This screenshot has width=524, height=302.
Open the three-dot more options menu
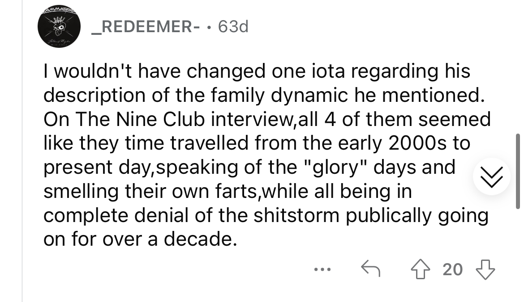tap(322, 269)
